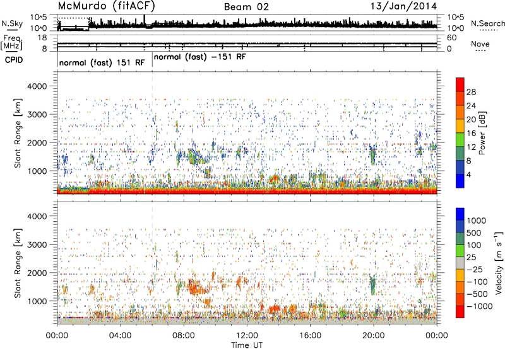Click the orange velocity echo cluster near 09:00
Screen dimensions: 505x349
[196, 288]
